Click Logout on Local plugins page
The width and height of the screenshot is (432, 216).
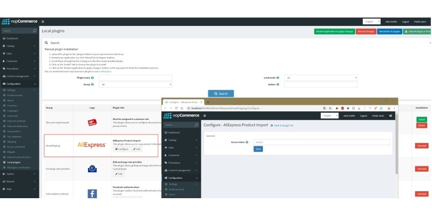tap(406, 22)
